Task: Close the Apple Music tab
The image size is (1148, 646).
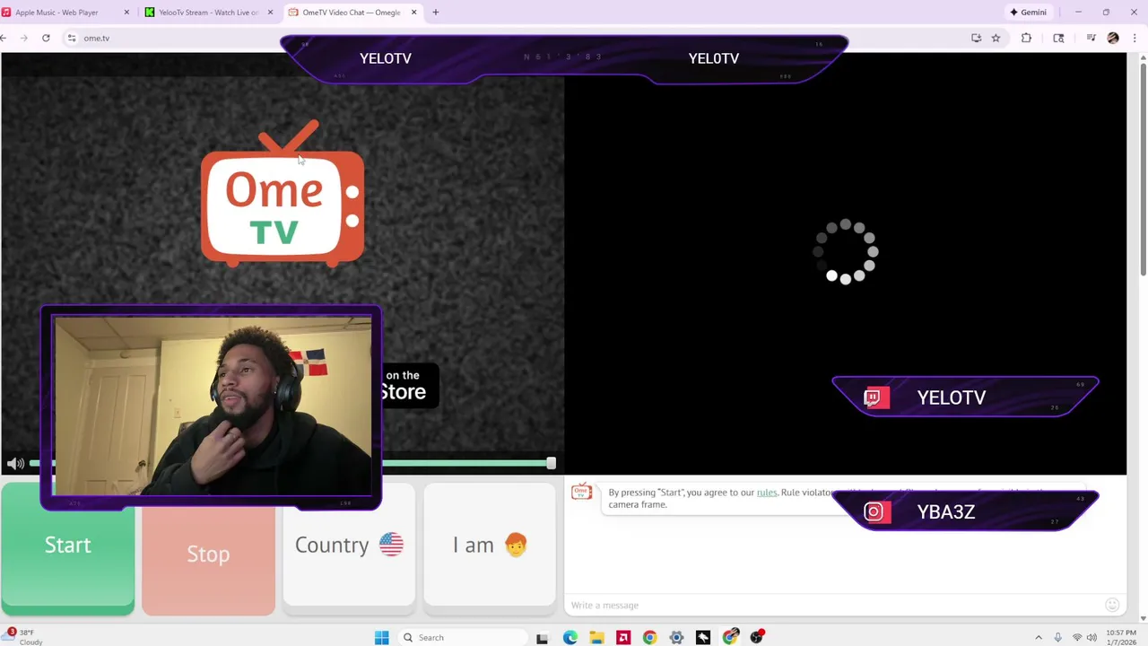Action: 126,13
